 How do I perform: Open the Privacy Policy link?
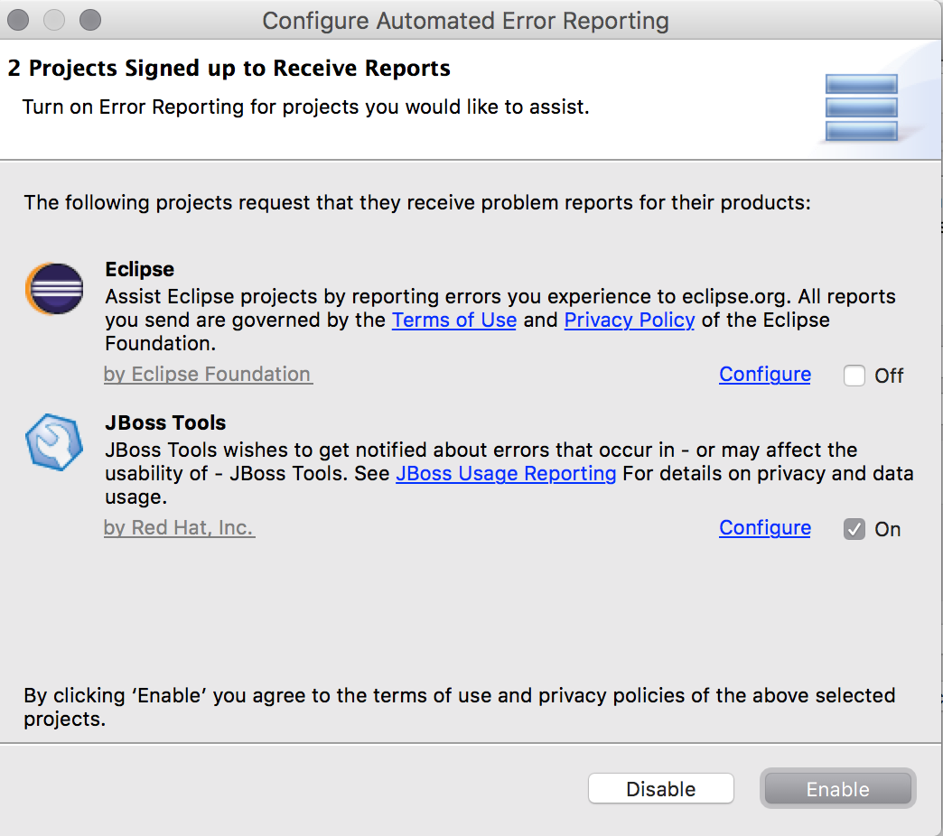[x=629, y=320]
